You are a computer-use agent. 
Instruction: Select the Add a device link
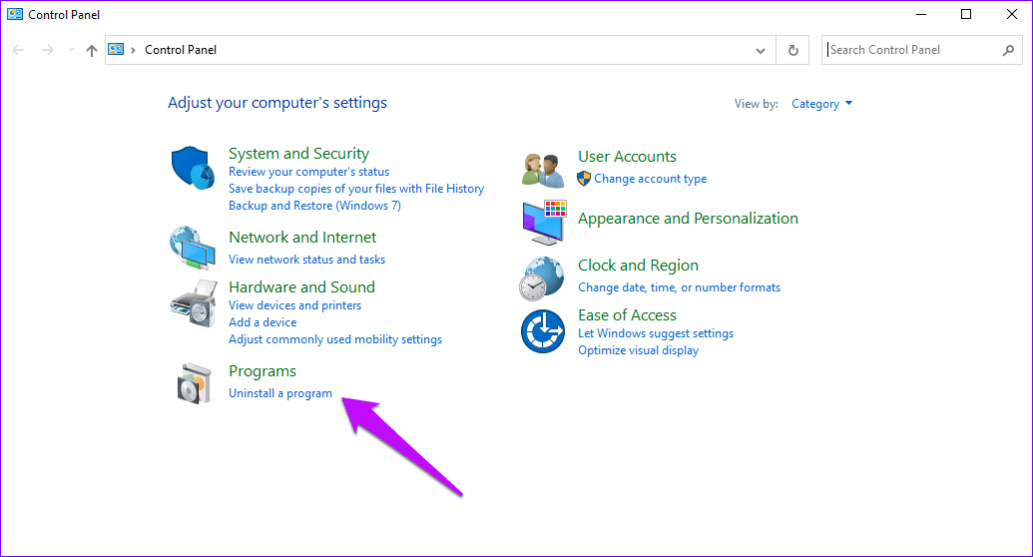coord(262,322)
